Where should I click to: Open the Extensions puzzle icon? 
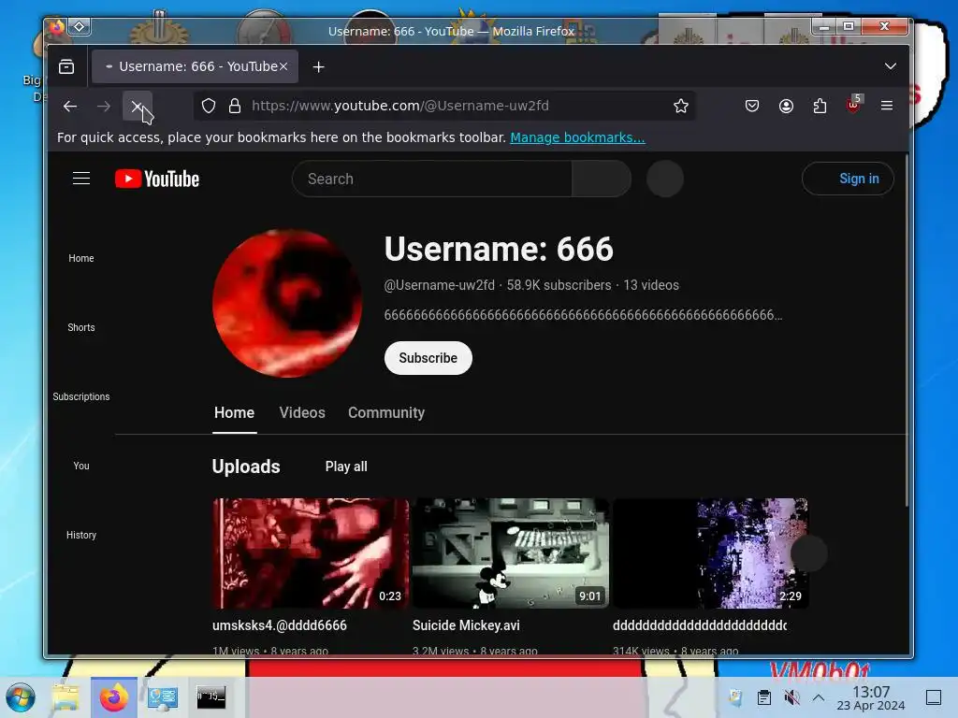pos(820,107)
